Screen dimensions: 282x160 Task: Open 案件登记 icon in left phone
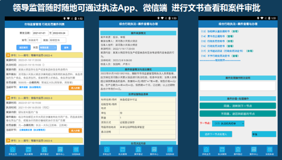[44, 151]
